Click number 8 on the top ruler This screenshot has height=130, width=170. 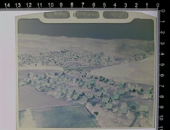72,5
